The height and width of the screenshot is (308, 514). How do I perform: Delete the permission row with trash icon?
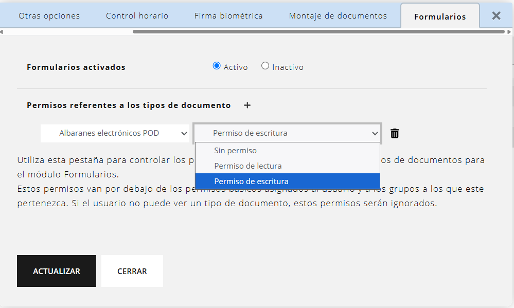click(x=395, y=134)
